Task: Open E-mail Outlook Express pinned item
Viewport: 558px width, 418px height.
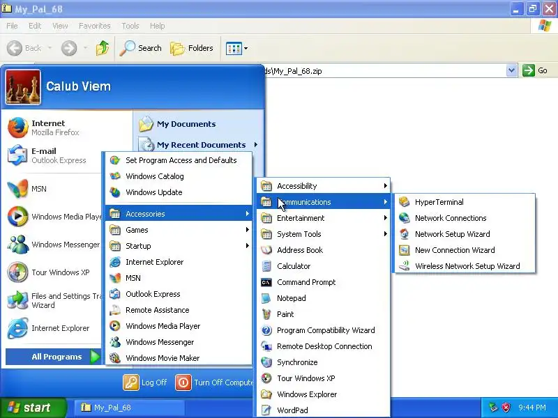Action: point(54,155)
